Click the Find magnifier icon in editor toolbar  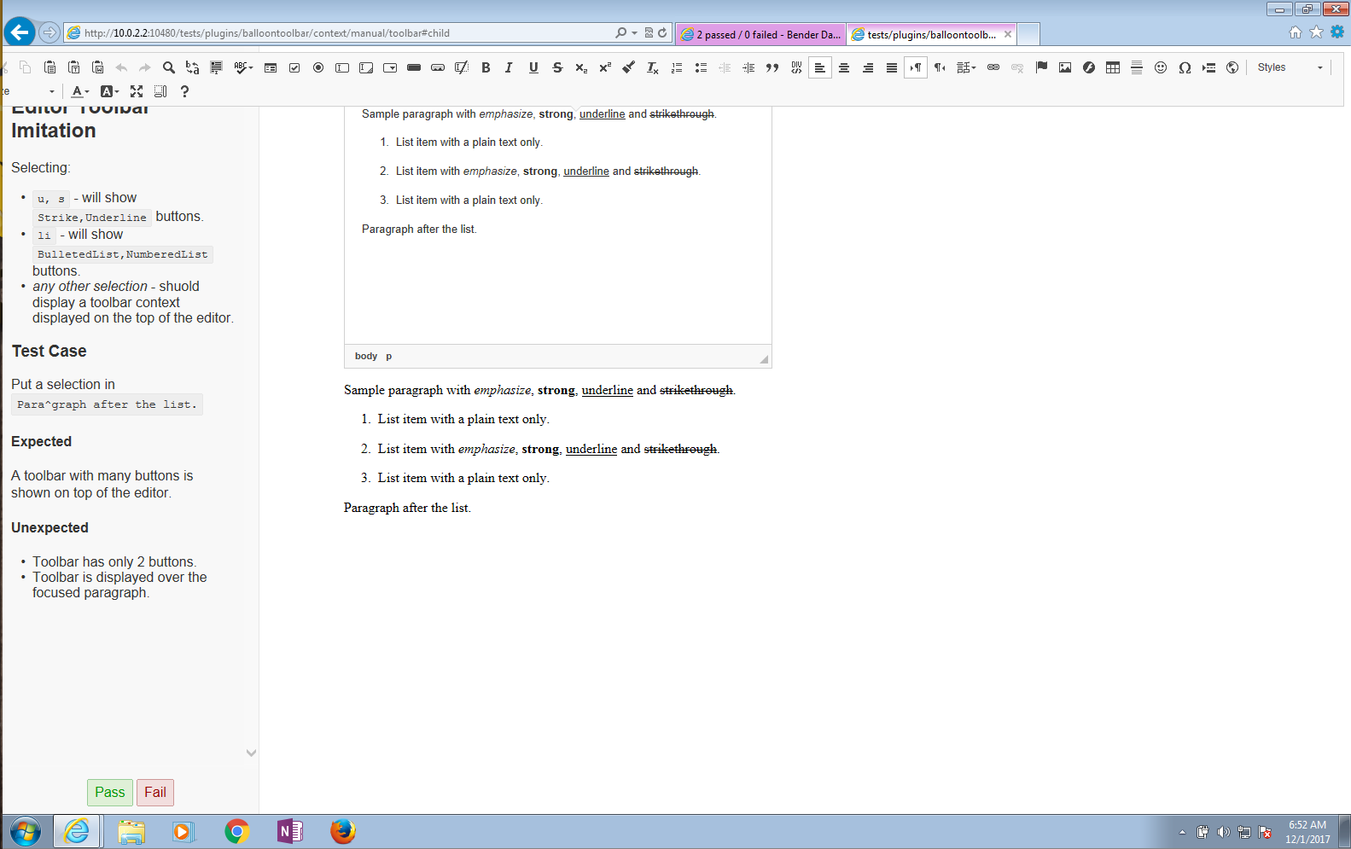pyautogui.click(x=169, y=67)
